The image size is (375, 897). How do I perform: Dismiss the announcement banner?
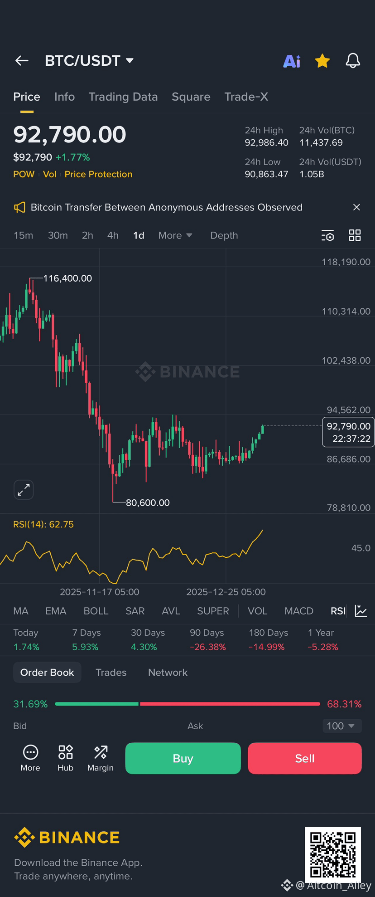tap(356, 207)
